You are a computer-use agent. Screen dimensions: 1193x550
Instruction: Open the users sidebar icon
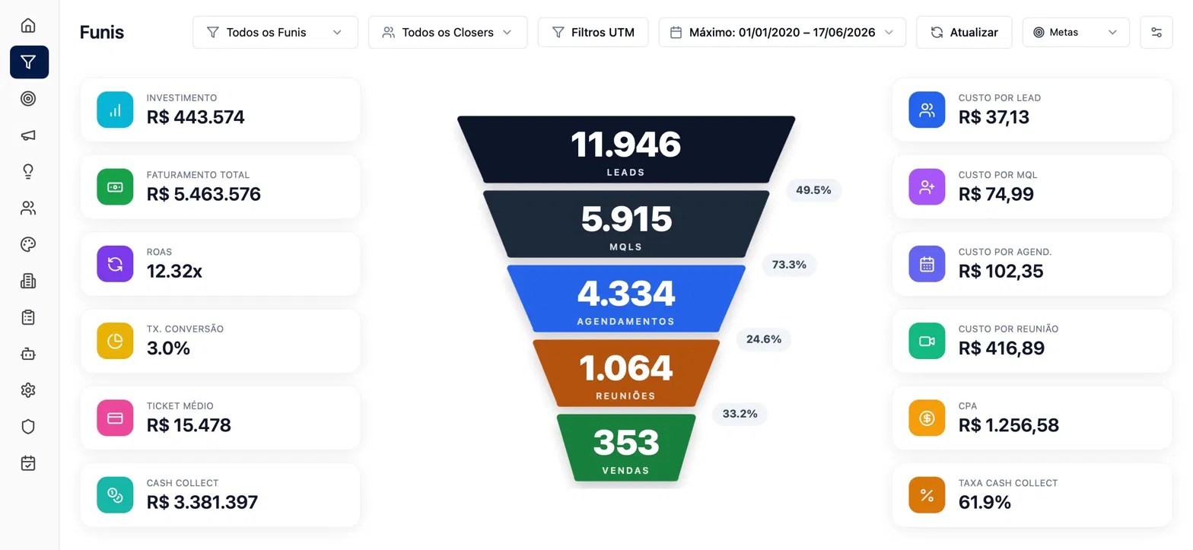[x=28, y=208]
